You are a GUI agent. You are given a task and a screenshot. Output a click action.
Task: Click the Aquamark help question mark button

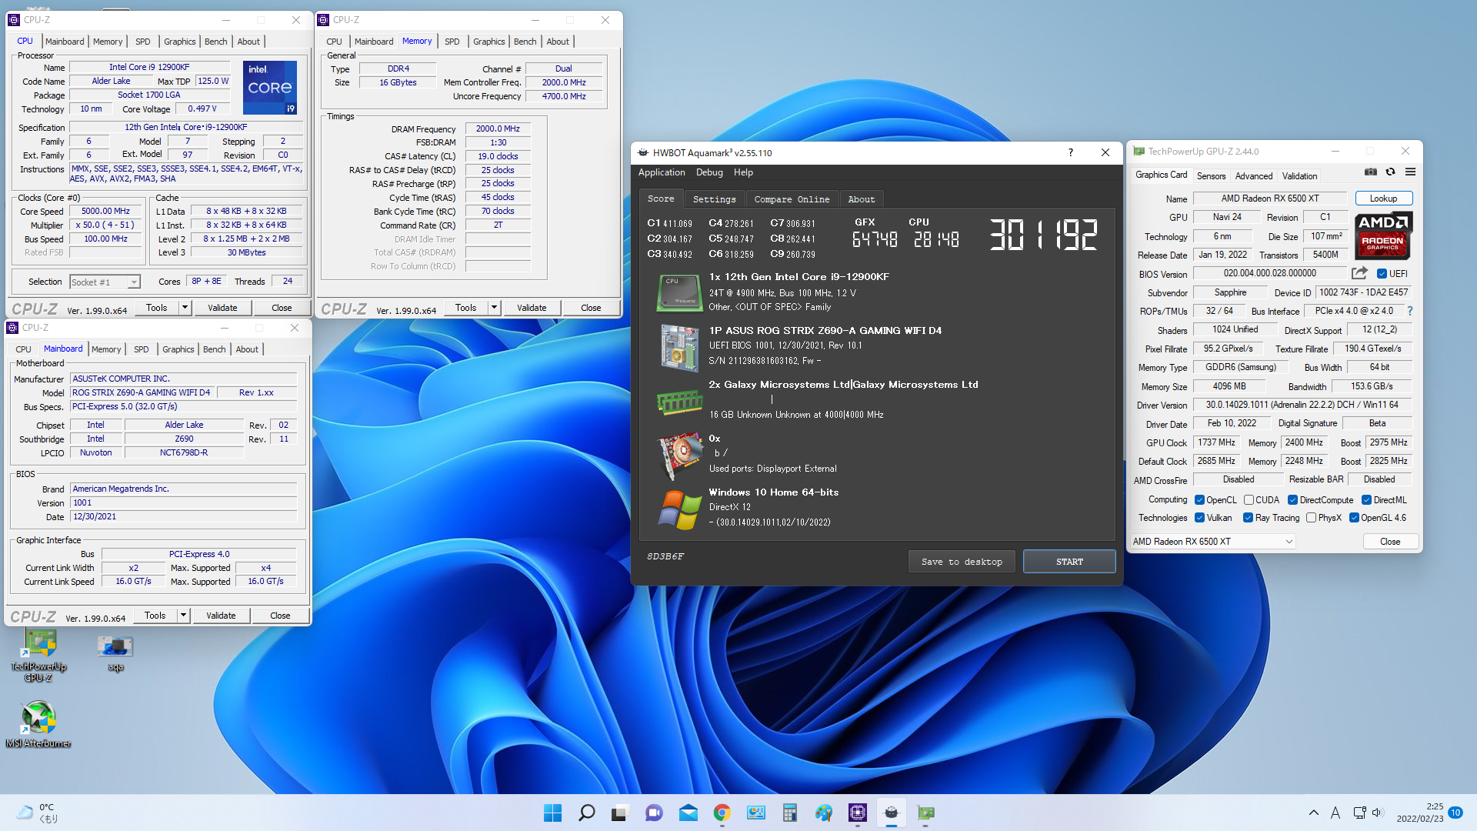(1070, 152)
